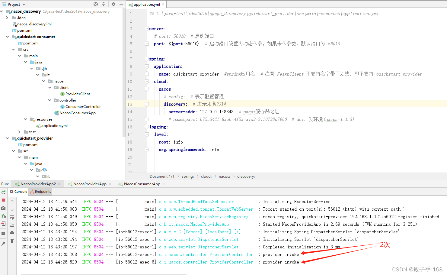Close the NacosProviderApp2 run tab
This screenshot has width=447, height=275.
pos(59,184)
